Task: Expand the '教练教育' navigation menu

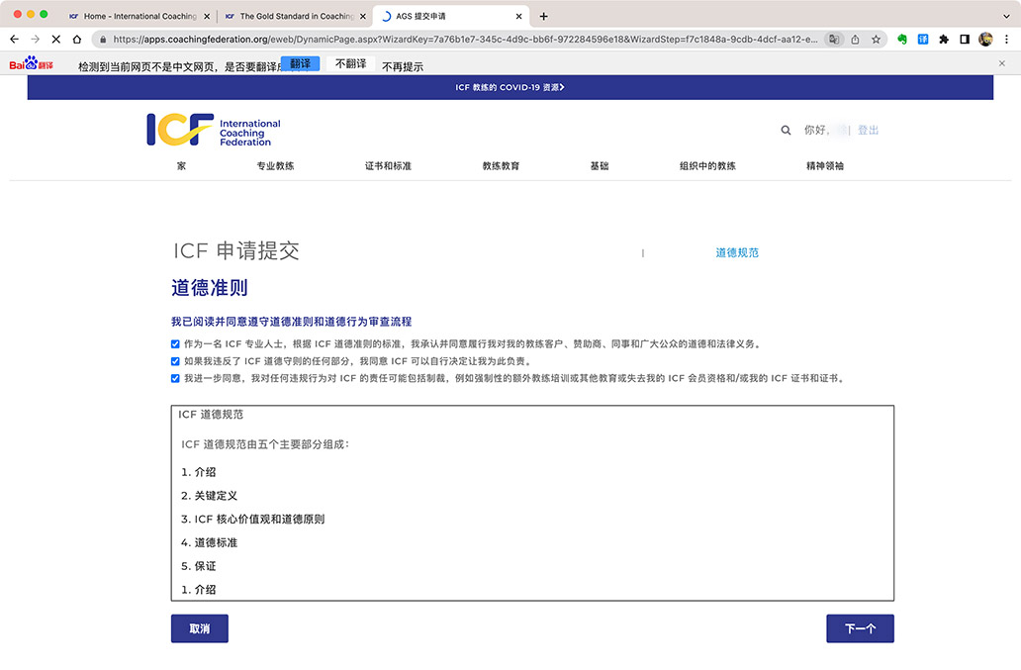Action: point(501,166)
